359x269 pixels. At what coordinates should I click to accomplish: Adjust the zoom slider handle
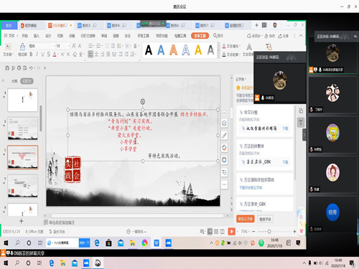[269, 232]
